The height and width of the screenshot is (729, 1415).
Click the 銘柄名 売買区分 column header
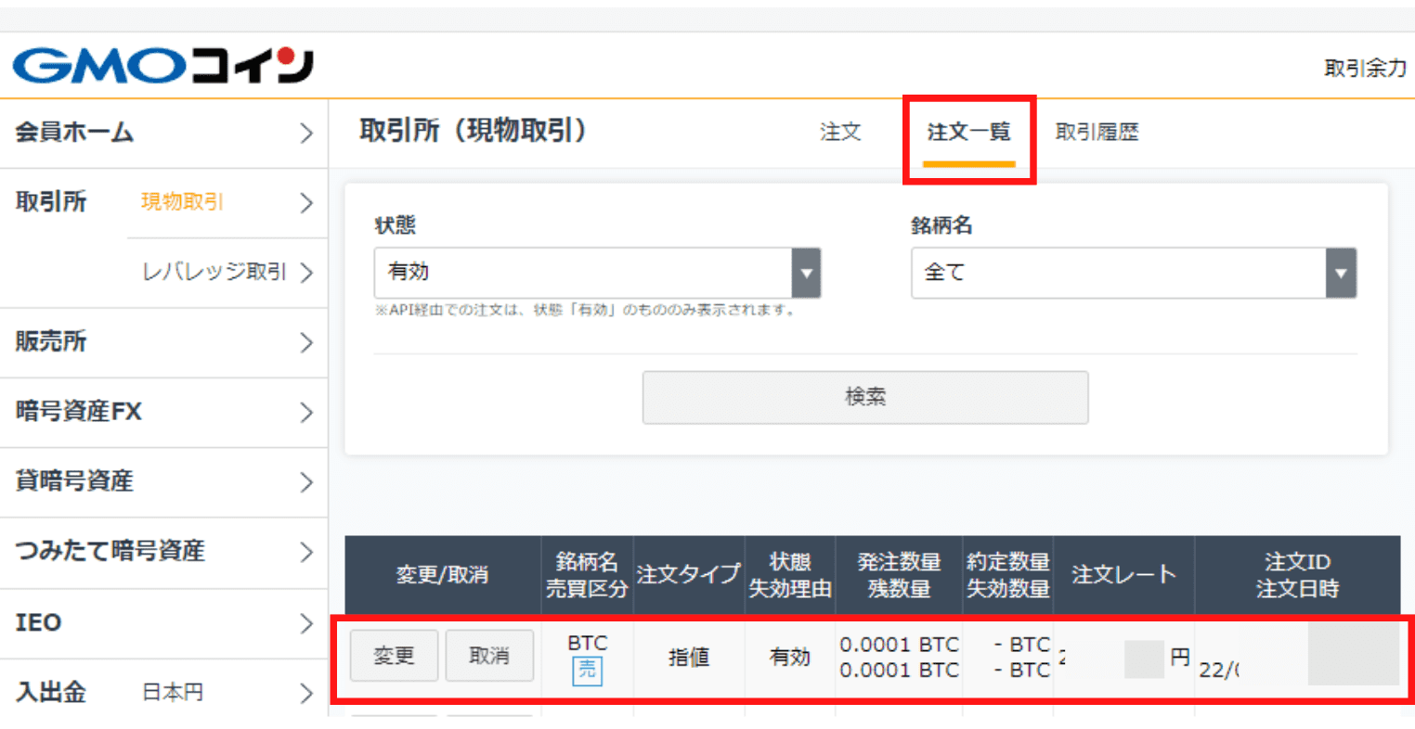[x=587, y=575]
